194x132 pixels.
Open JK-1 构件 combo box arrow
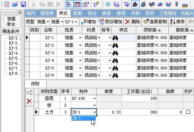(x=94, y=112)
